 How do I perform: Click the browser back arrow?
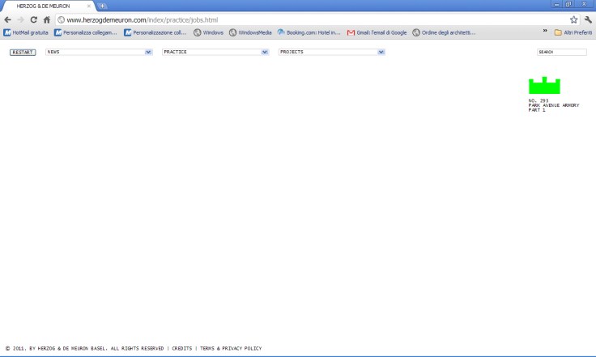coord(7,19)
